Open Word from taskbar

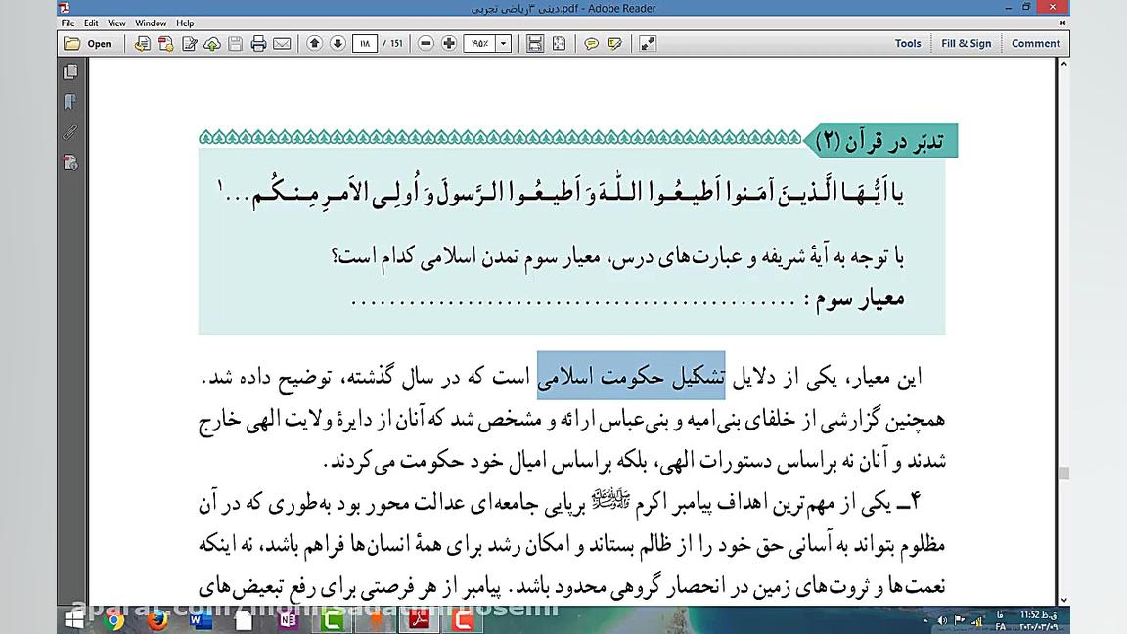coord(201,619)
